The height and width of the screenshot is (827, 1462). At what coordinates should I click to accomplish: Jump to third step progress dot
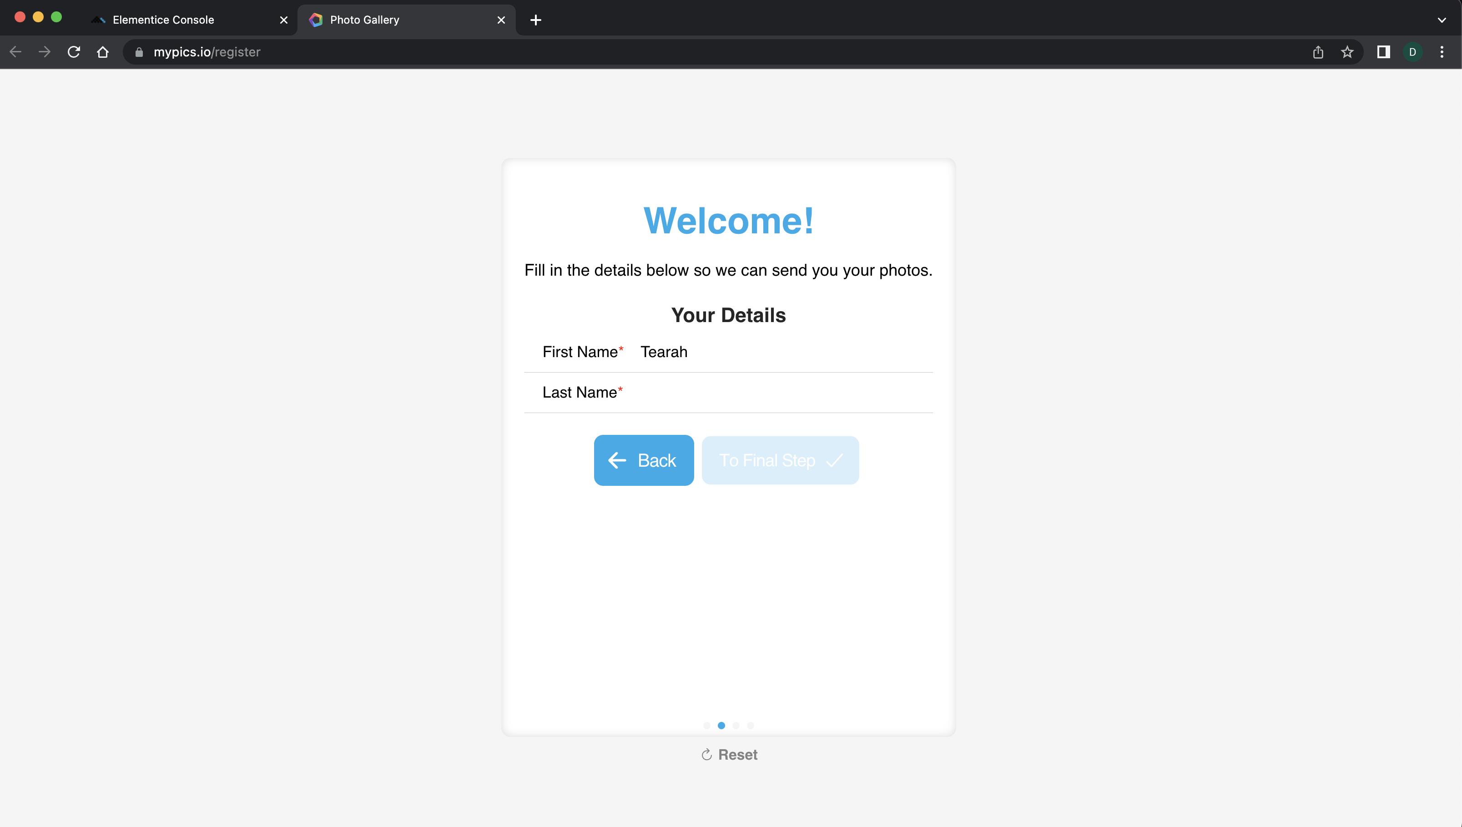click(736, 725)
